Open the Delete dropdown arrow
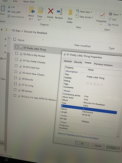This screenshot has height=163, width=122. point(50,20)
